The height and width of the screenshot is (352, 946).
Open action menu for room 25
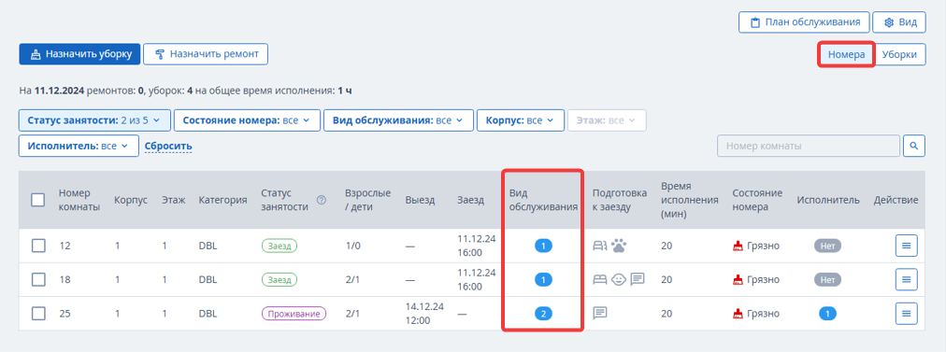906,314
